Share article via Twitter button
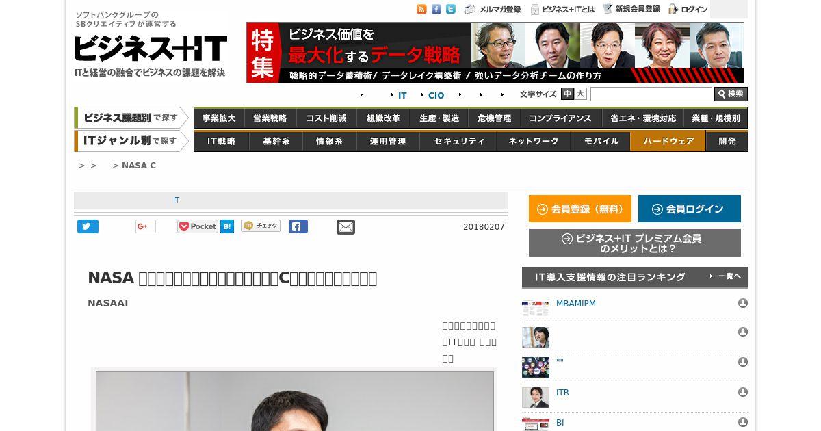Screen dimensions: 821x431 pos(88,226)
